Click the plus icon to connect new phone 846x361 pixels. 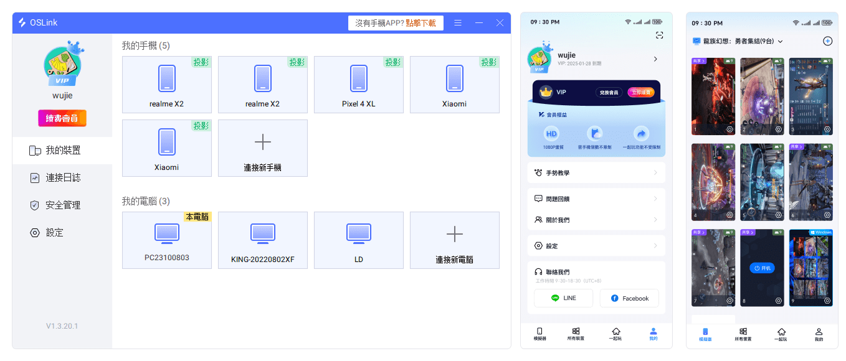coord(262,142)
